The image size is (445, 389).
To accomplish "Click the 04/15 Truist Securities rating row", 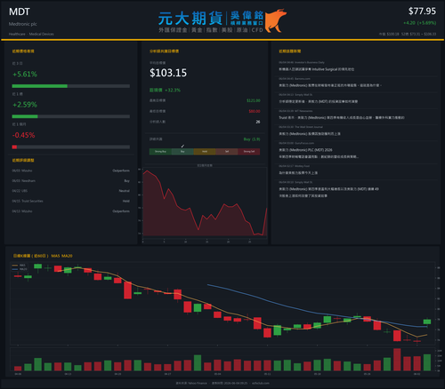I will coord(70,201).
